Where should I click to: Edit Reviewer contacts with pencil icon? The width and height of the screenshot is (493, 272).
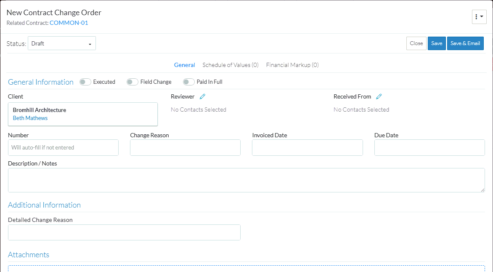coord(202,96)
